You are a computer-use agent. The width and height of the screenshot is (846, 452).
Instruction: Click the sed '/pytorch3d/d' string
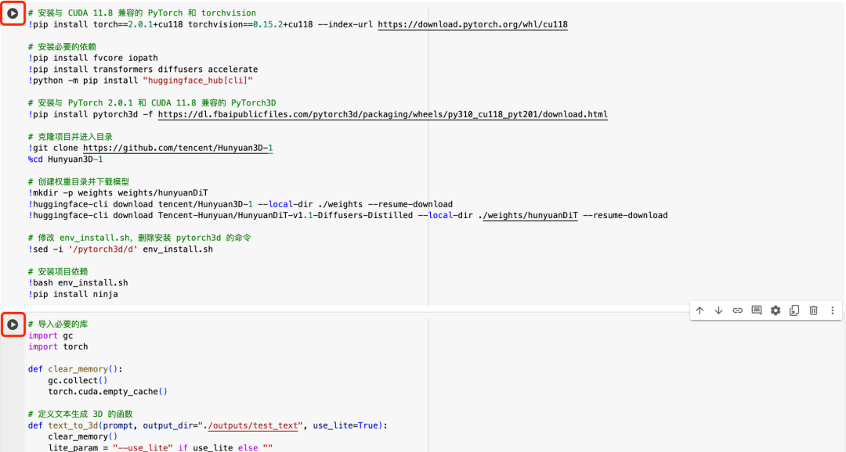tap(103, 249)
